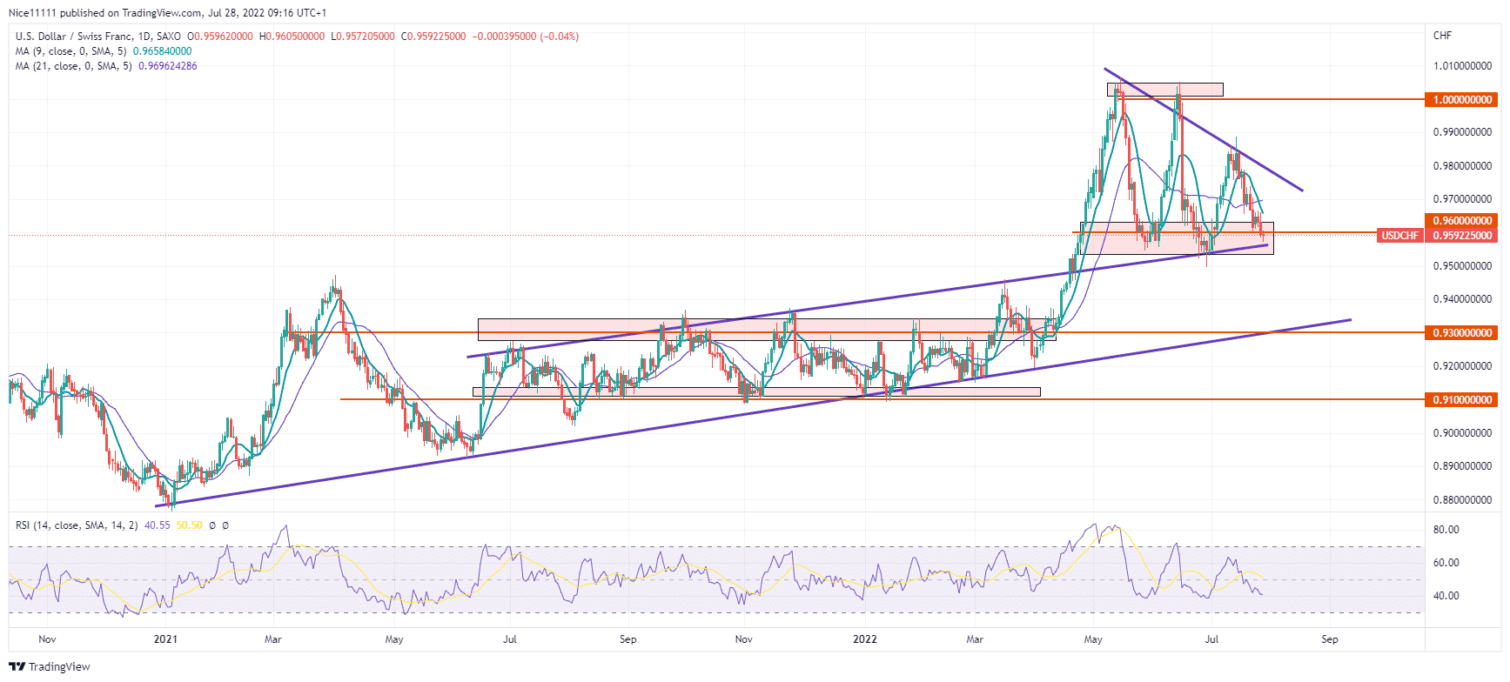Click the RSI value 40.55
Screen dimensions: 1510x682
pos(157,525)
